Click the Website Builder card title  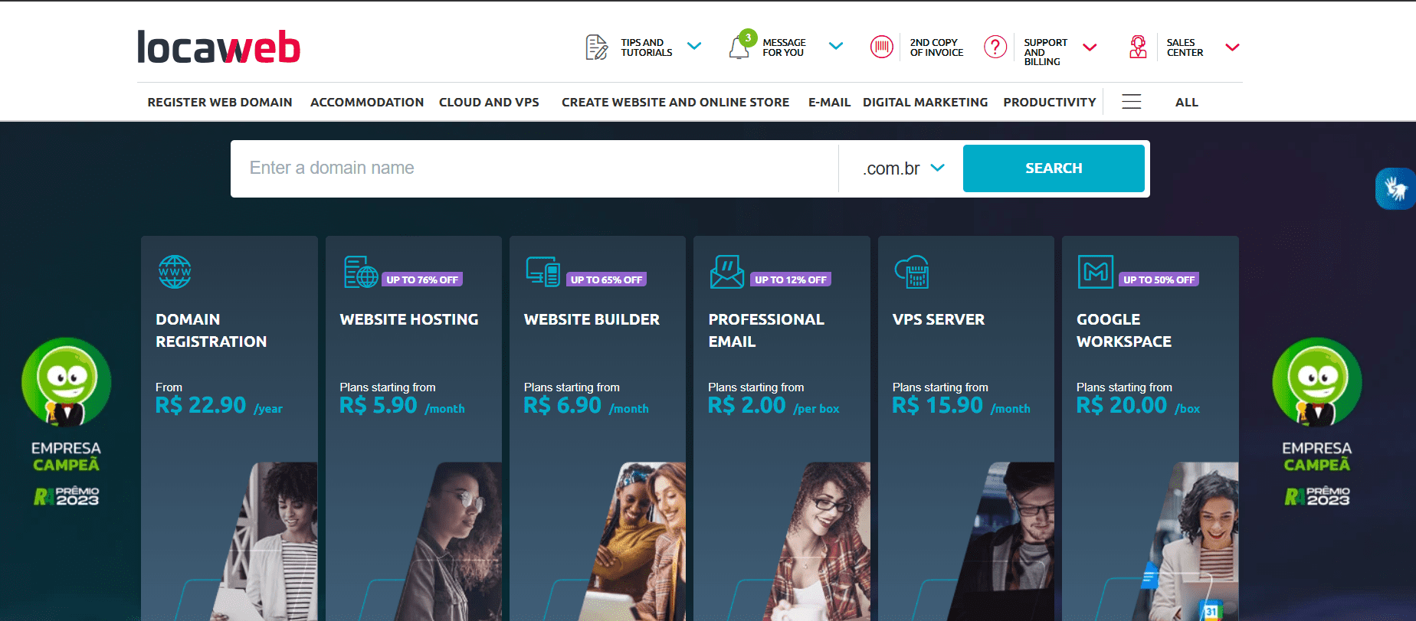point(592,319)
